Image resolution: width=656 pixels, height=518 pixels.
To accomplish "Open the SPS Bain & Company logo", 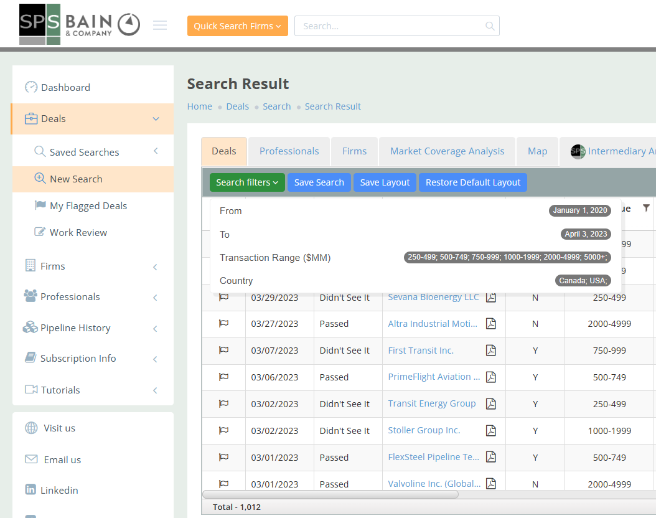I will 80,24.
